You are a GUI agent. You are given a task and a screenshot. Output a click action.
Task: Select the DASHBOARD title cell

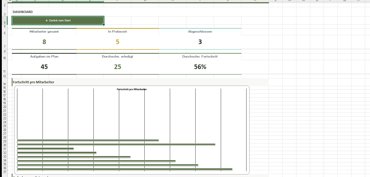click(x=23, y=12)
